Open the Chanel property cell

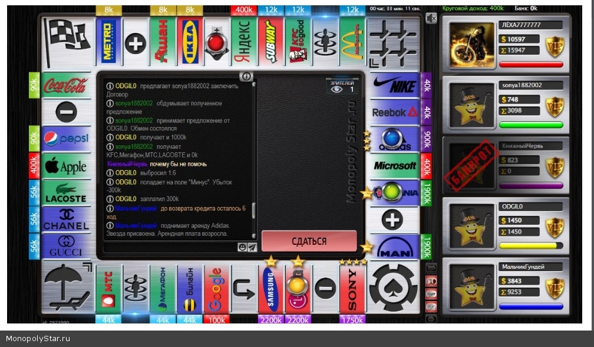(67, 219)
